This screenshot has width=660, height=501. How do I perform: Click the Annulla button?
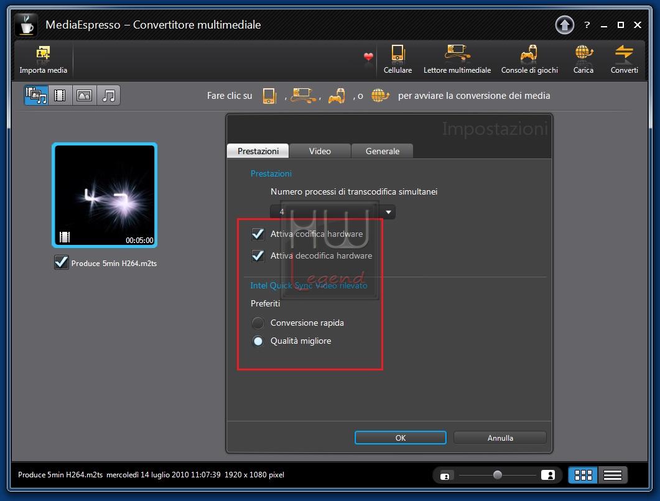500,438
